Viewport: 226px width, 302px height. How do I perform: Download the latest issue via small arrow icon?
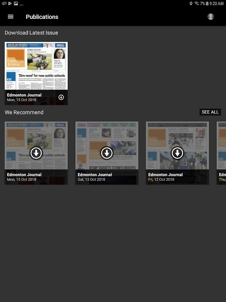tap(61, 97)
